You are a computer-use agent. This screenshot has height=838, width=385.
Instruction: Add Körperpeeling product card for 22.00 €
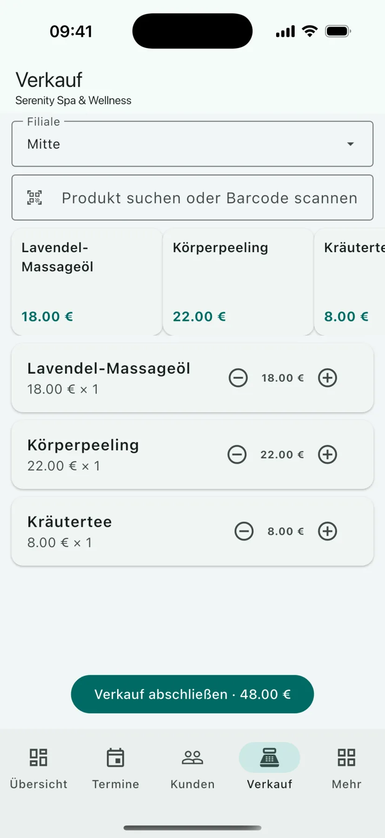click(238, 282)
